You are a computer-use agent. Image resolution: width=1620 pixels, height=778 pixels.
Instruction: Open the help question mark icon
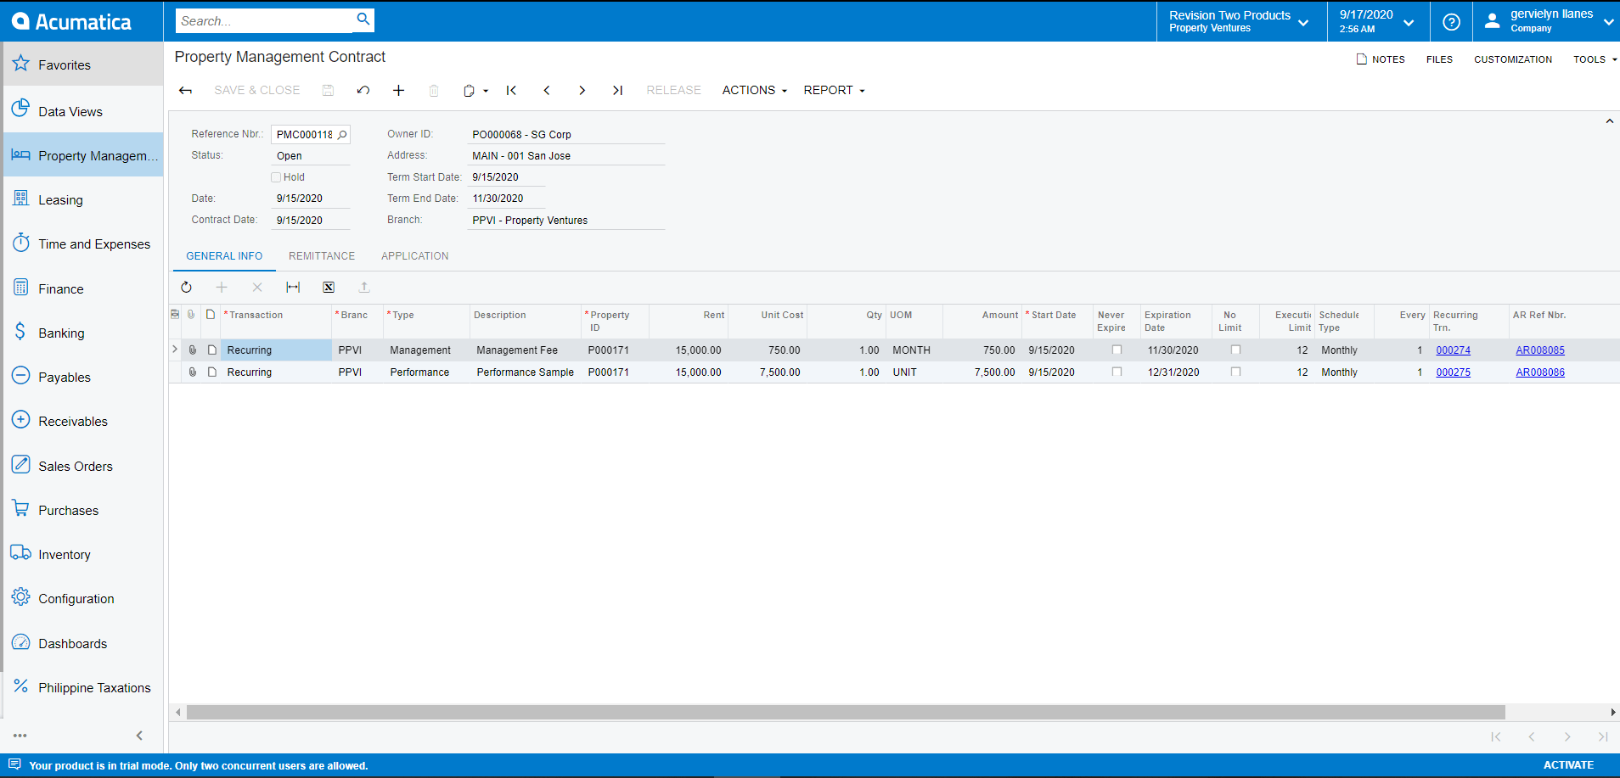[x=1452, y=22]
